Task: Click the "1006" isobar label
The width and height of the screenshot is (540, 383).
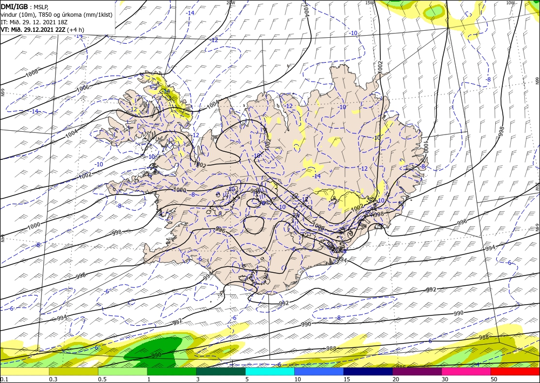Action: (83, 88)
